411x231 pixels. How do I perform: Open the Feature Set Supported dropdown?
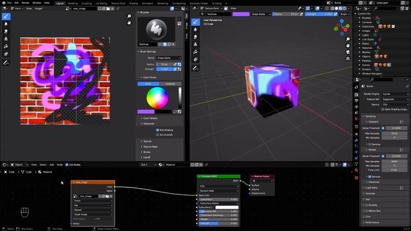[x=395, y=99]
